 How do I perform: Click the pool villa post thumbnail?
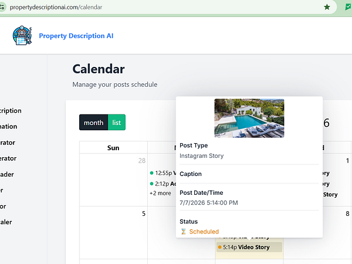click(249, 118)
